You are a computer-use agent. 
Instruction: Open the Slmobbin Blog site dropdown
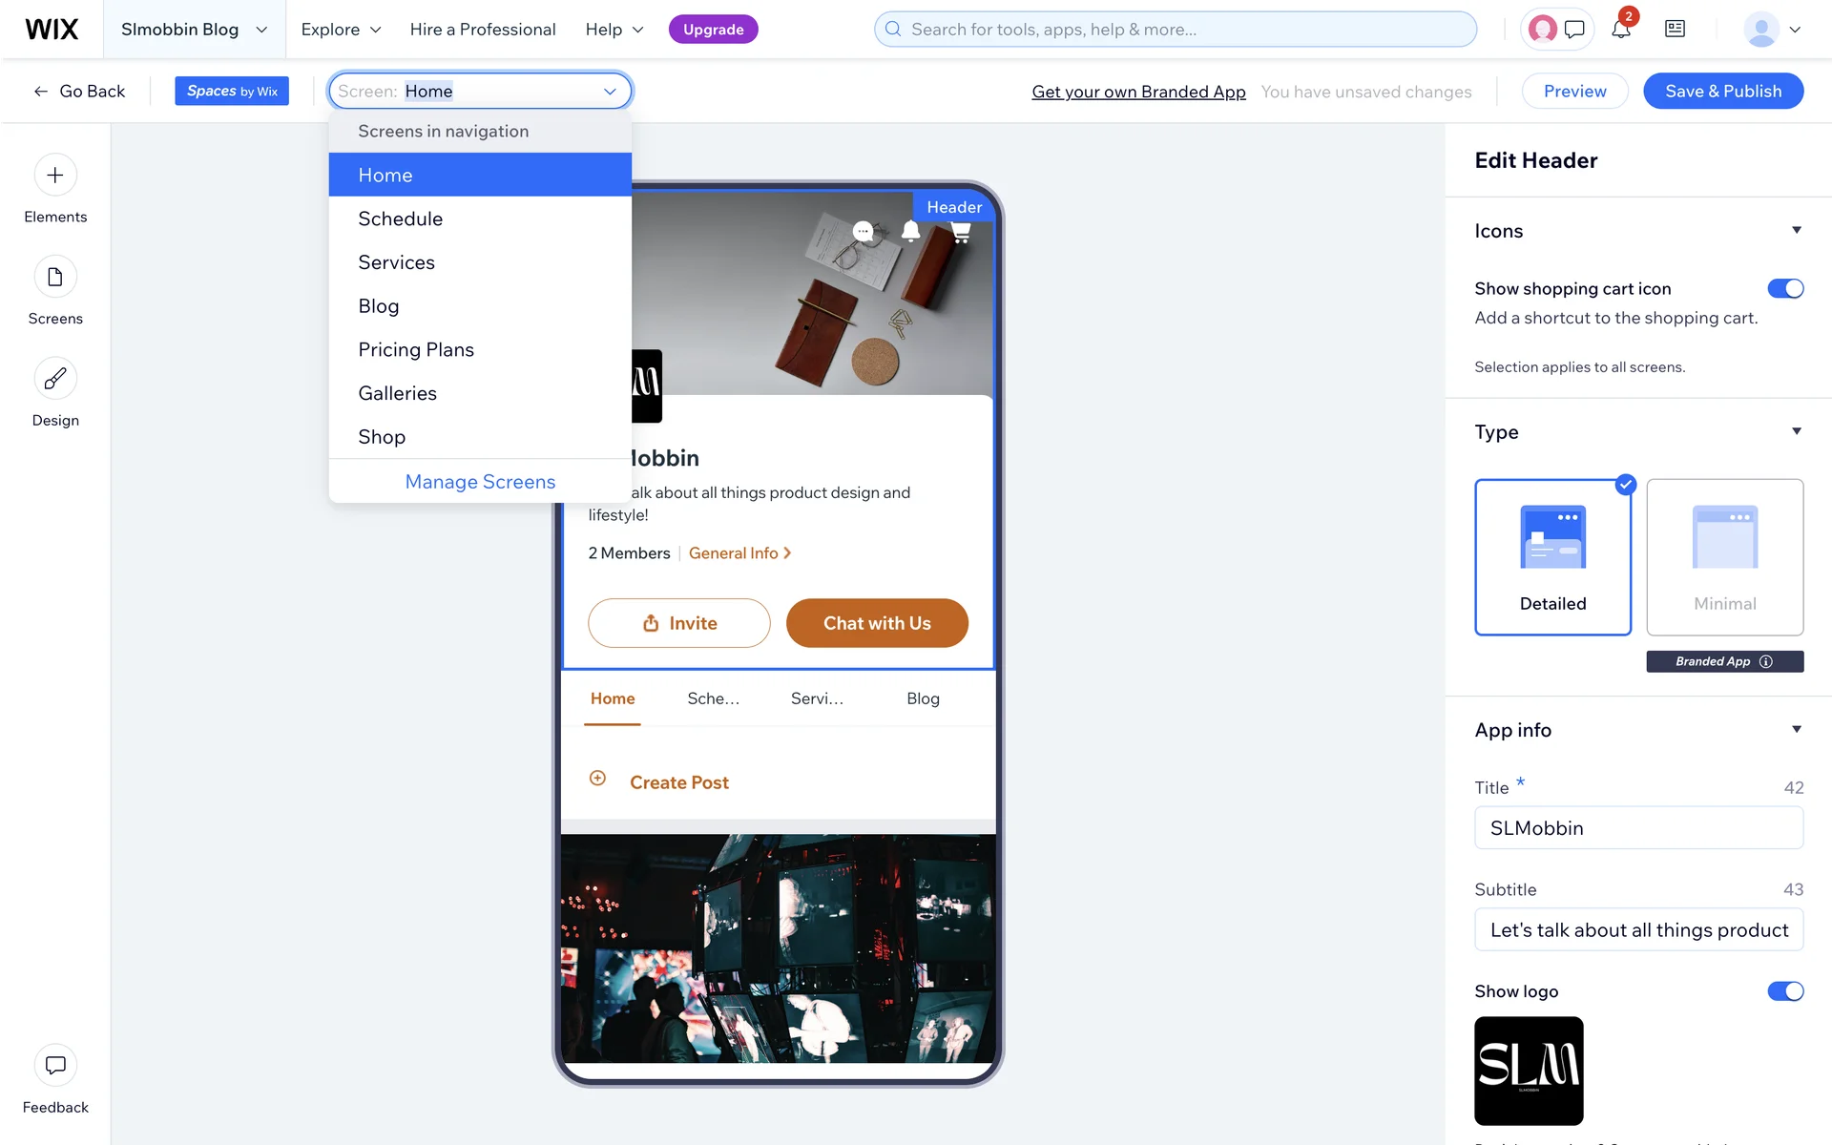pos(194,30)
